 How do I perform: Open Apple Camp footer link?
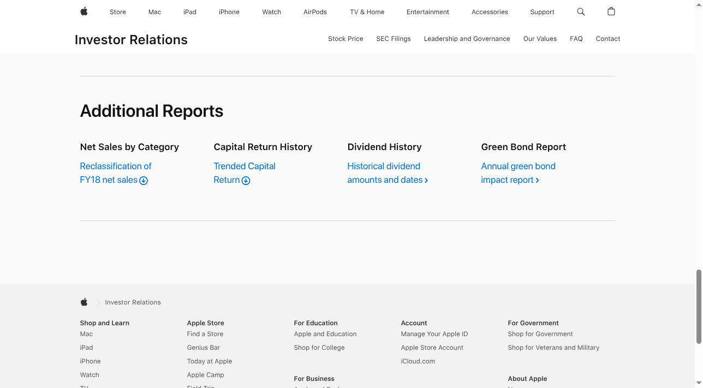point(205,375)
